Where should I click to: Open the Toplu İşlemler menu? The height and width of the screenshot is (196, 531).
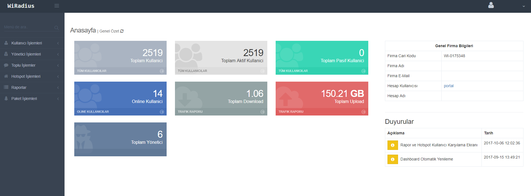(23, 65)
